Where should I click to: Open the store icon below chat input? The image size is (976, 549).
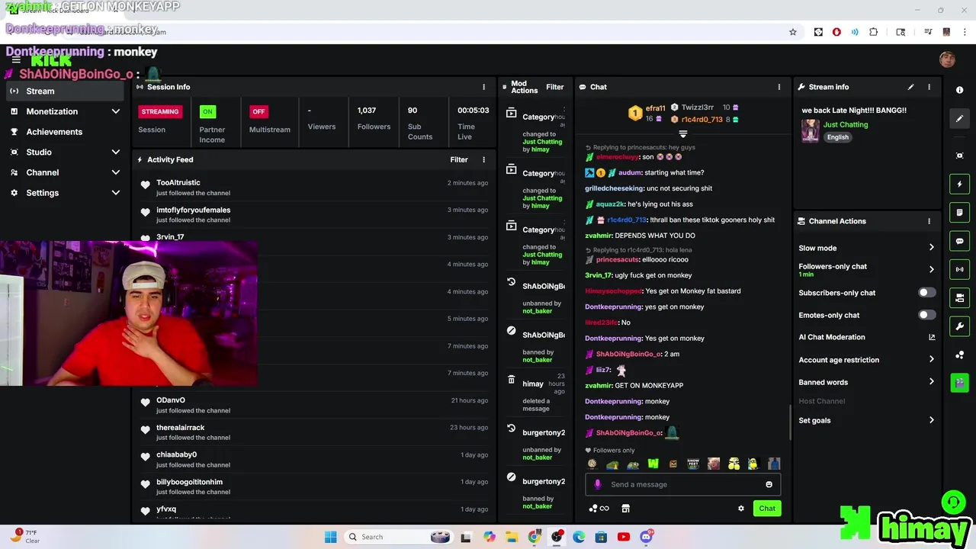tap(625, 509)
